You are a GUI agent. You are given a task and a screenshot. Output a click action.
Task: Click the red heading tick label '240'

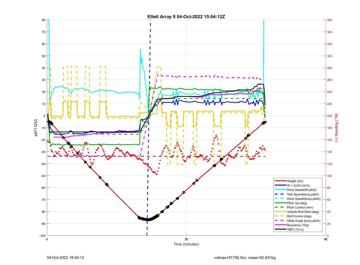(x=329, y=92)
